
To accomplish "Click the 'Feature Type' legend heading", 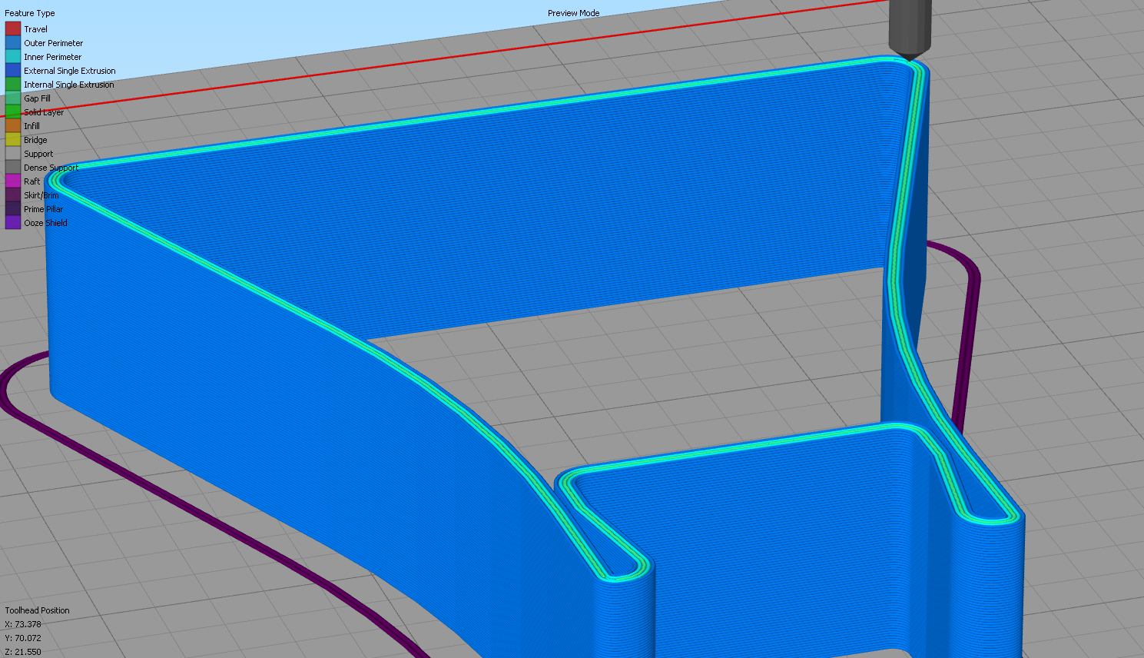I will (x=30, y=13).
